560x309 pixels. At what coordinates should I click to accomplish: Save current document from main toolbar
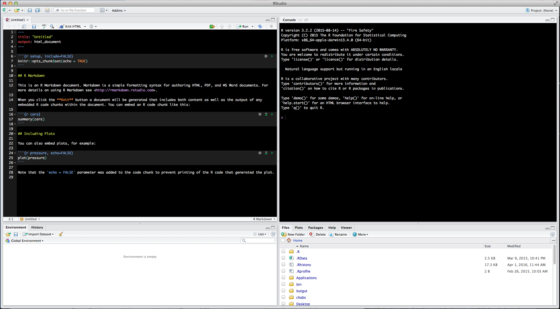coord(30,10)
